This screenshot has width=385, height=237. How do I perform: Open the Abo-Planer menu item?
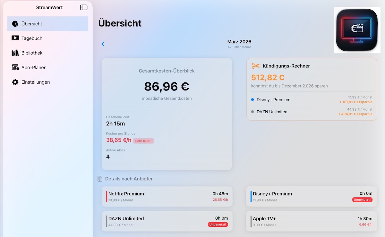coord(33,67)
